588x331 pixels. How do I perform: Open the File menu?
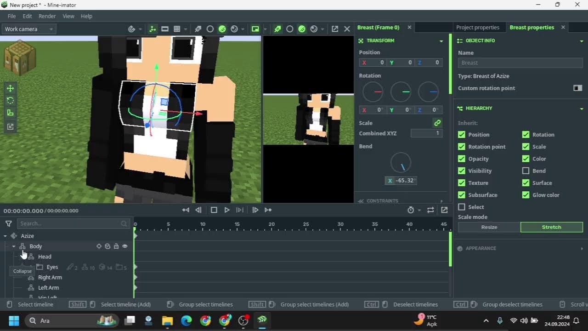[x=11, y=16]
